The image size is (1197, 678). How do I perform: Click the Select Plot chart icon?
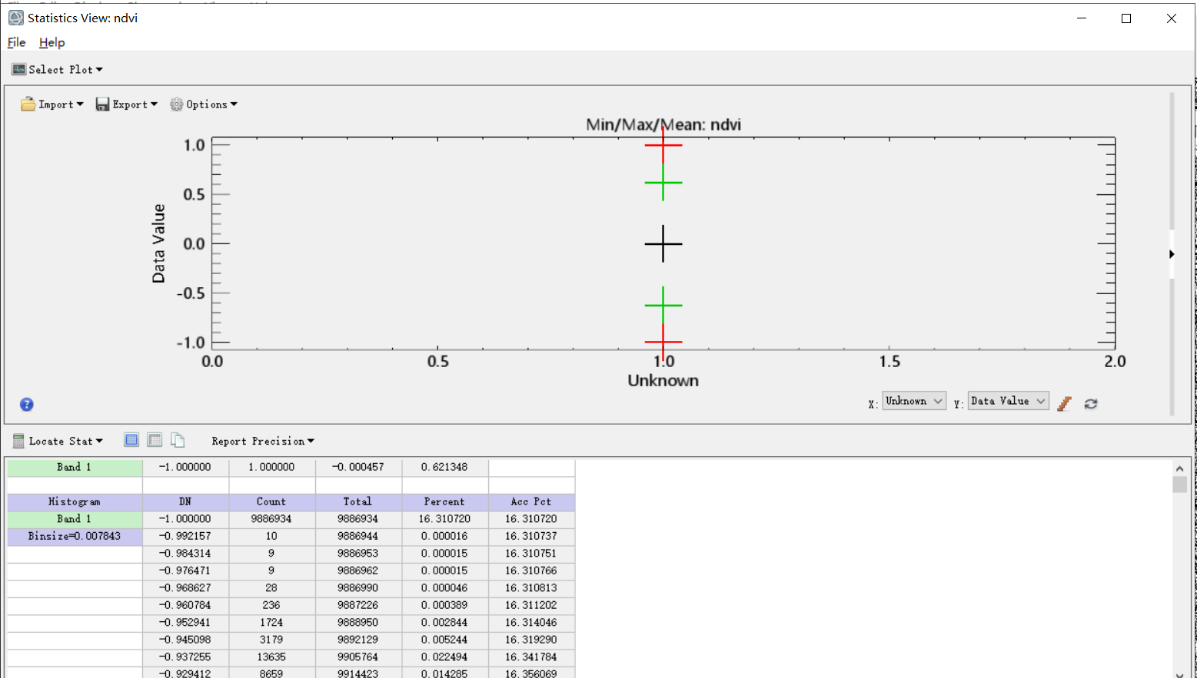(18, 70)
